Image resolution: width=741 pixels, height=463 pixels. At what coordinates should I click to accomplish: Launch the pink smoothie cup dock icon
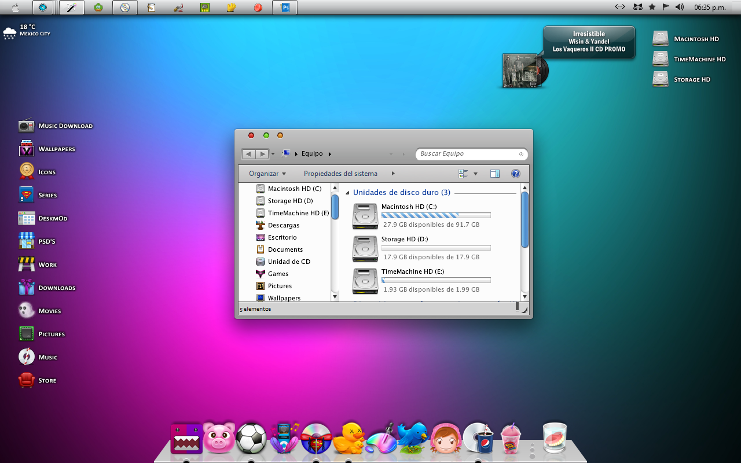click(511, 438)
